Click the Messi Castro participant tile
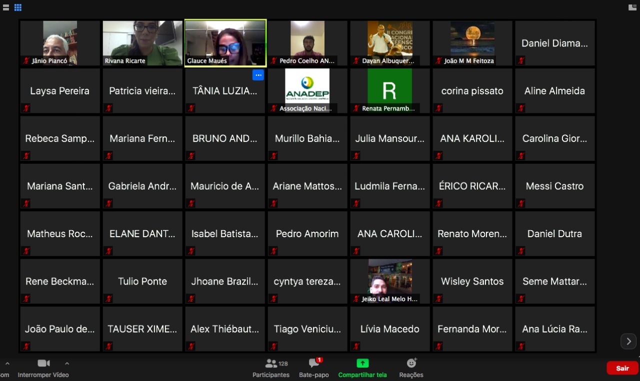This screenshot has width=640, height=381. coord(554,186)
